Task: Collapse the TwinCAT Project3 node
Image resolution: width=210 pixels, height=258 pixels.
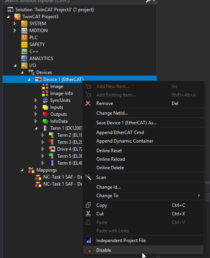Action: click(x=8, y=17)
